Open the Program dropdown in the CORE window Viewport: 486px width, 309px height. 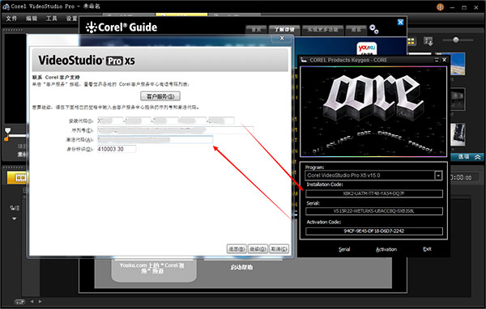pyautogui.click(x=438, y=176)
